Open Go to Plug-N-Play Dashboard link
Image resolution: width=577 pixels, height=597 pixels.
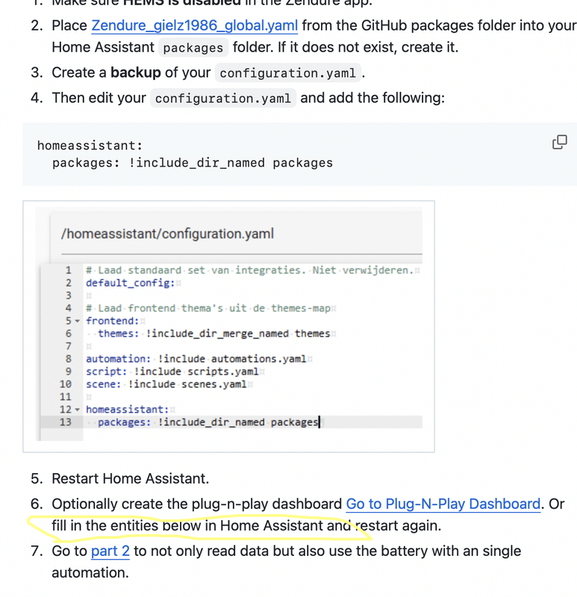tap(443, 504)
